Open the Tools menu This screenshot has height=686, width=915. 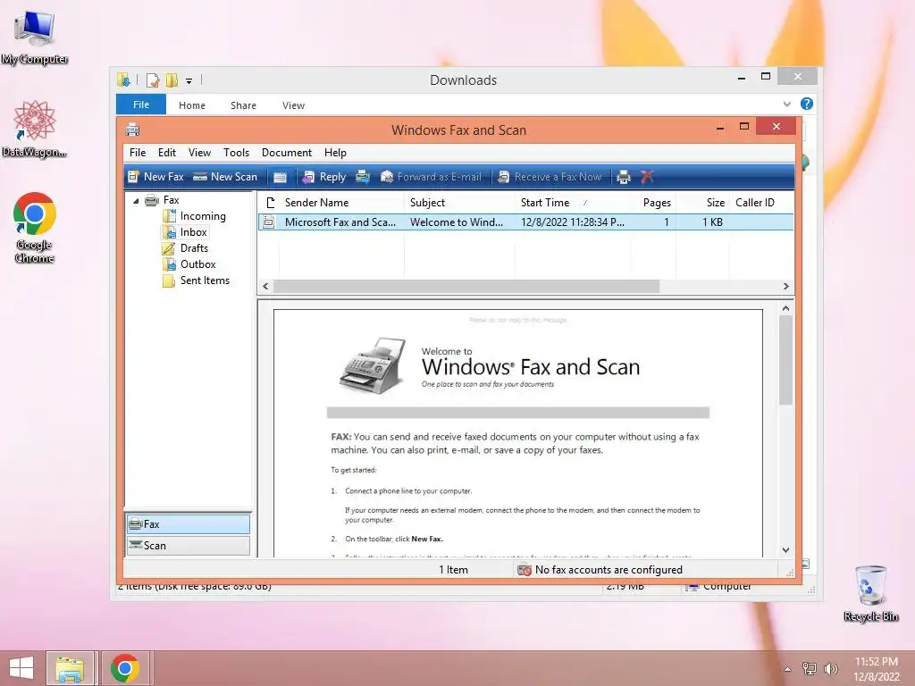click(236, 153)
